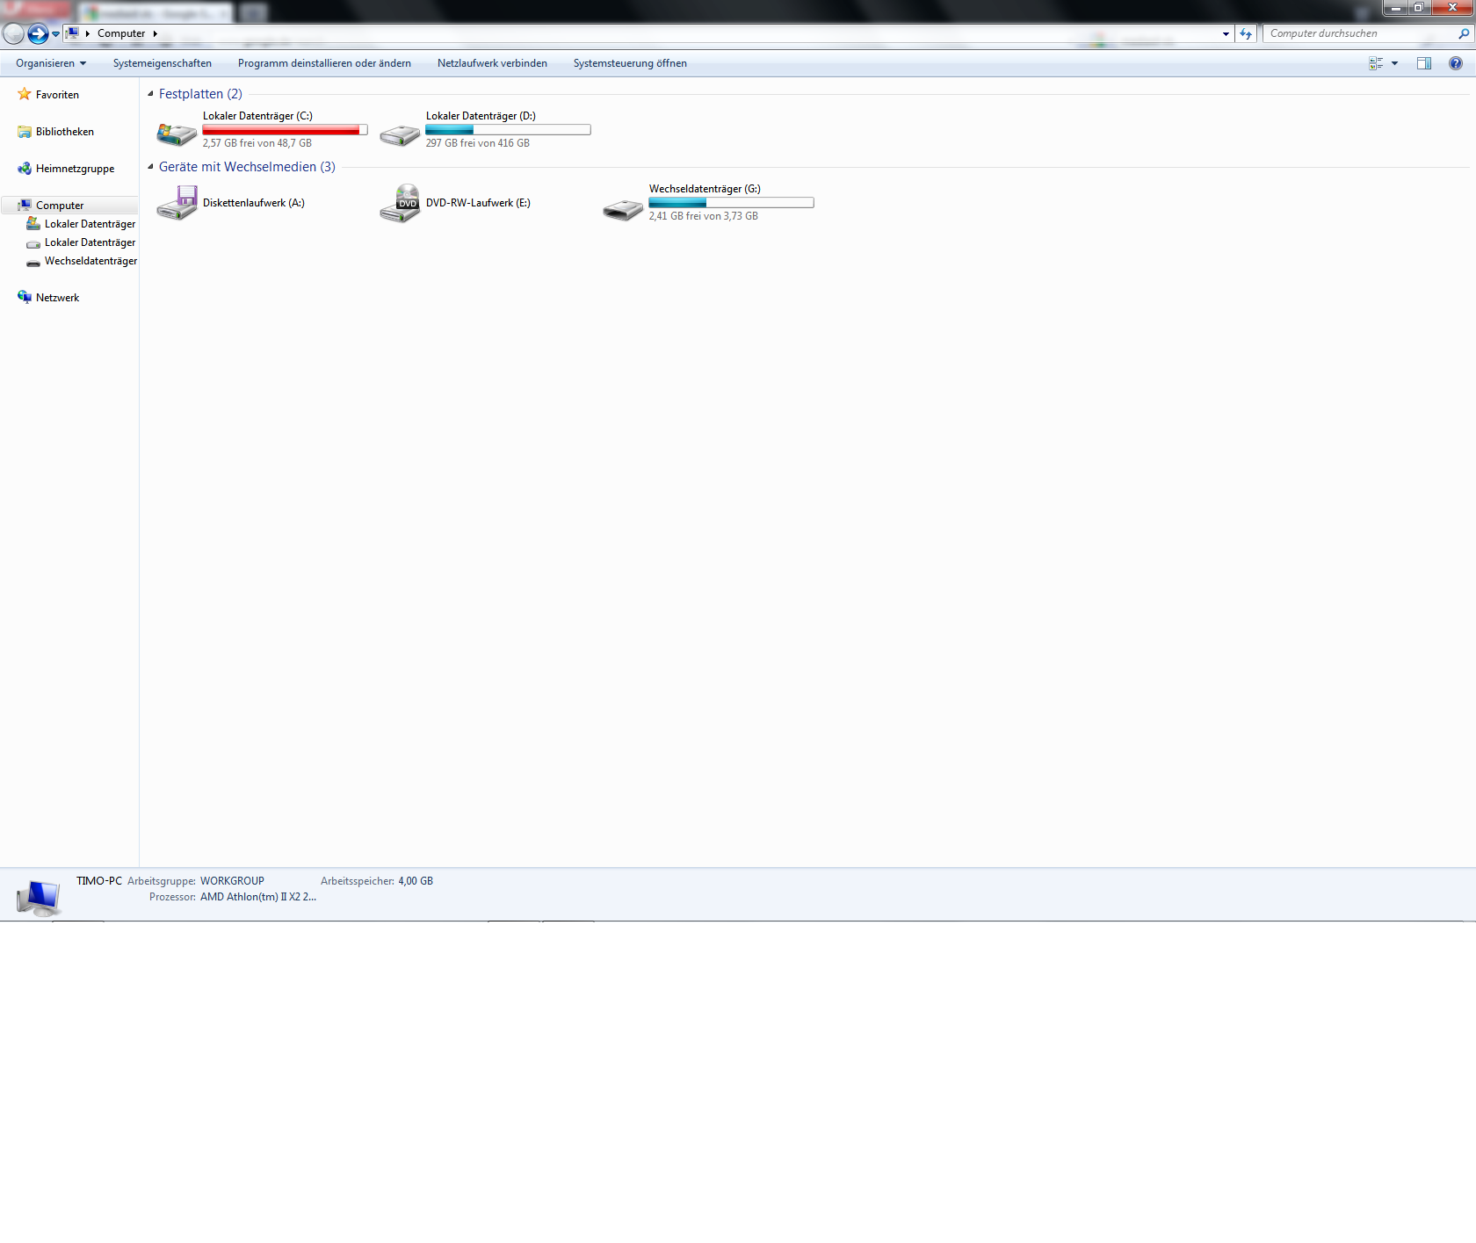Select Heimnetzgruppe in the navigation pane
Screen dimensions: 1476x1243
75,169
